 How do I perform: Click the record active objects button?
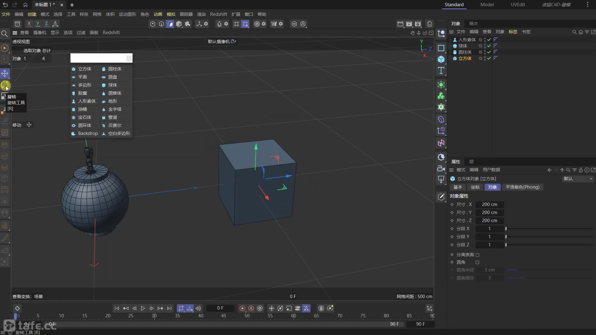[242, 308]
